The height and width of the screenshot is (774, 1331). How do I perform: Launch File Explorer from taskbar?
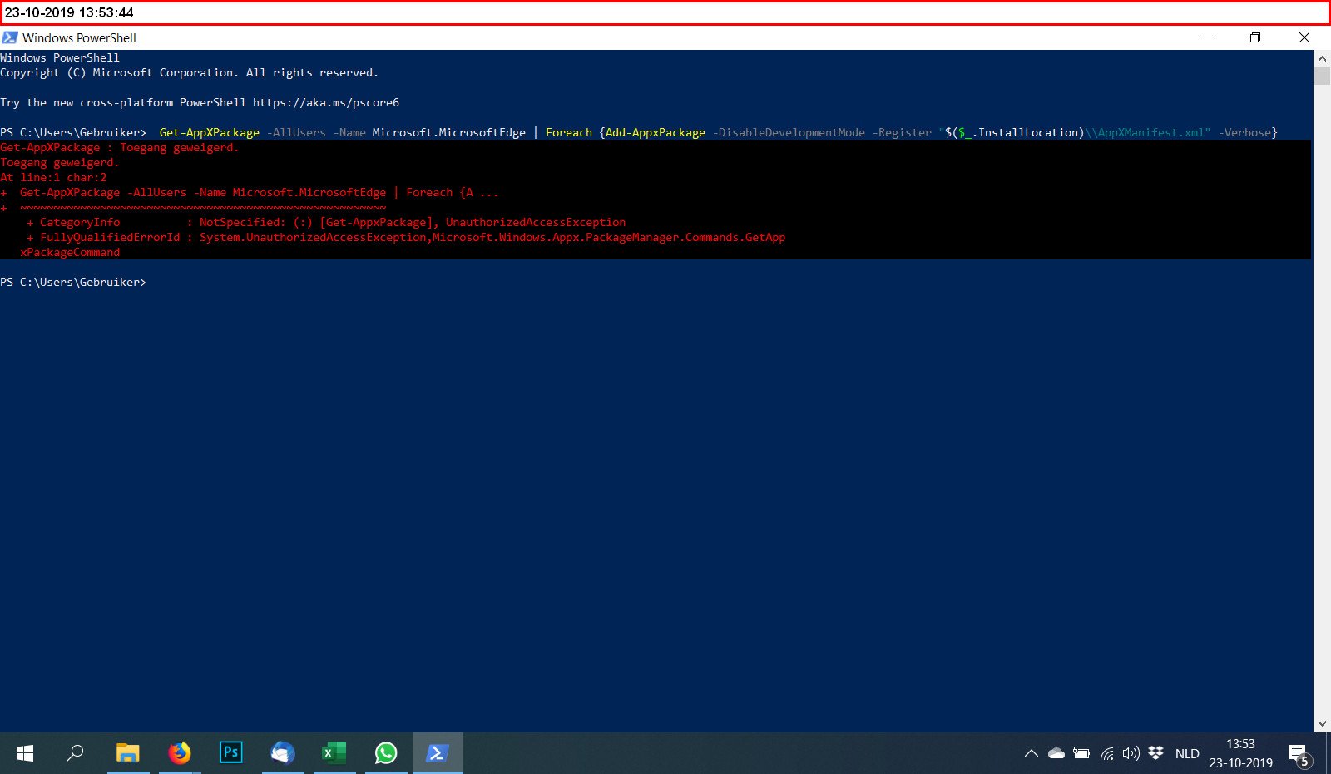127,753
